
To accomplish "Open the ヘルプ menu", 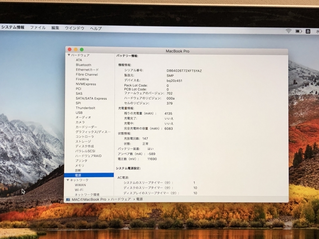I will [95, 29].
